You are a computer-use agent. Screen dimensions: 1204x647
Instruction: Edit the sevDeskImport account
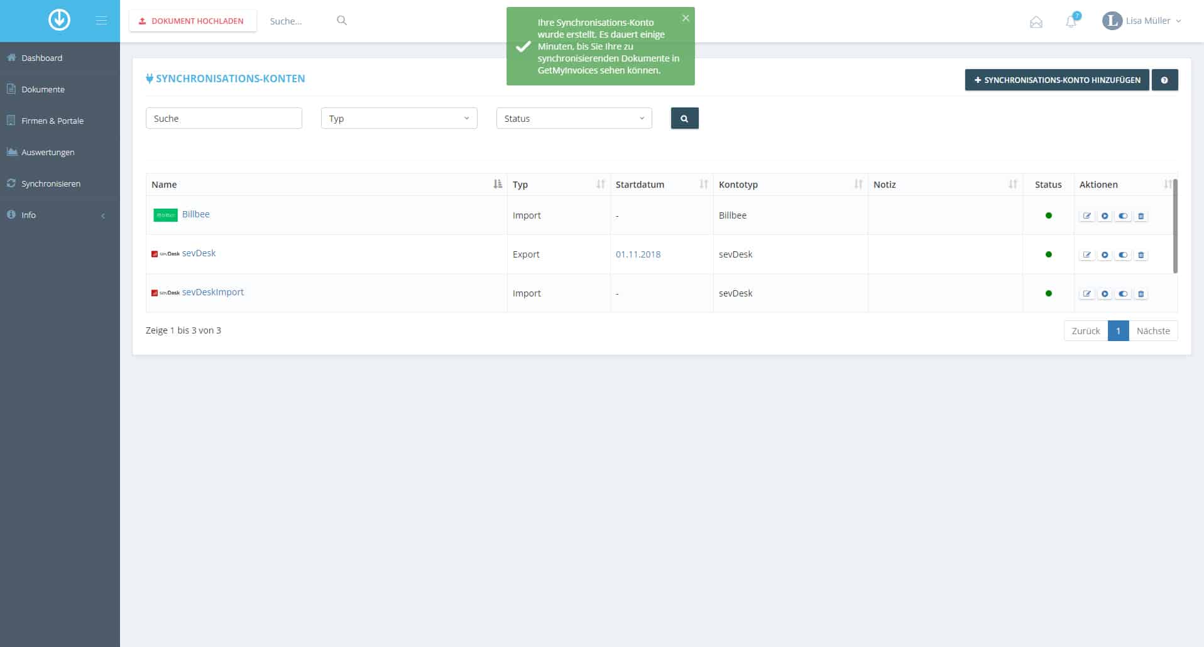(x=1087, y=294)
